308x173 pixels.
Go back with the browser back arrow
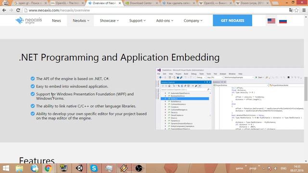4,10
